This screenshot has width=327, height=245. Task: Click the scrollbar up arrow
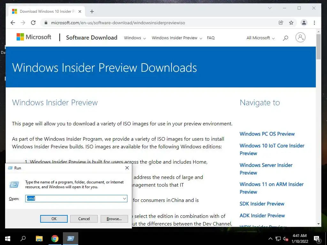point(318,32)
